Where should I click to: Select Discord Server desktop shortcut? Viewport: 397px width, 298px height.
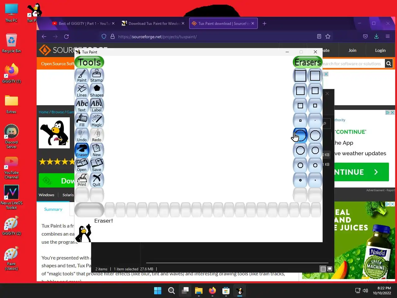point(11,137)
